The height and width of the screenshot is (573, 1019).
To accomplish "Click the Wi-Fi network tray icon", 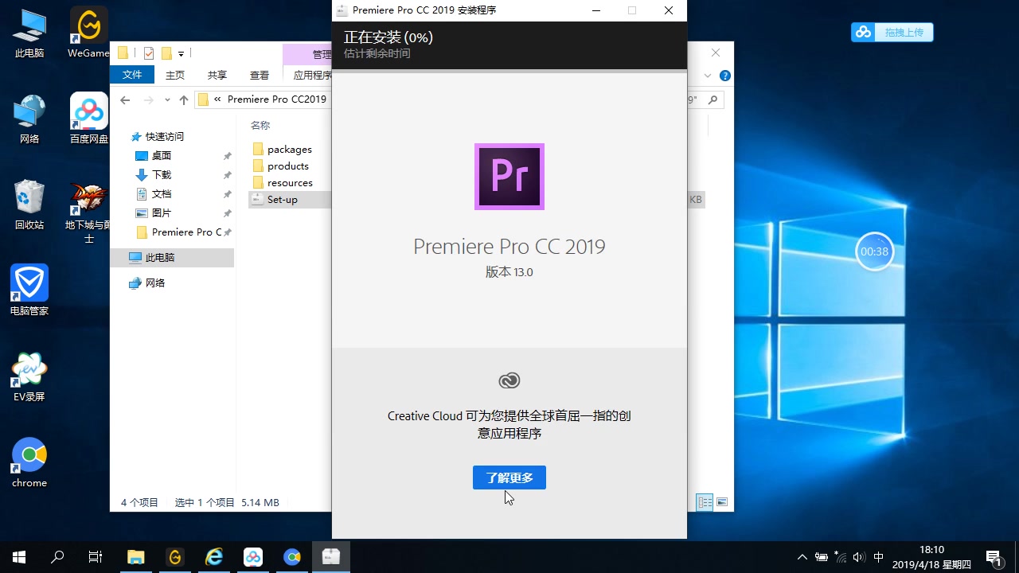I will [841, 557].
